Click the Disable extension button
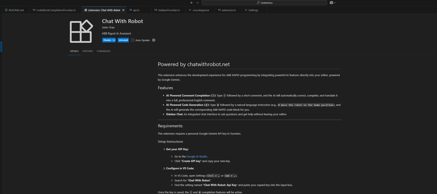The image size is (437, 194). point(107,40)
